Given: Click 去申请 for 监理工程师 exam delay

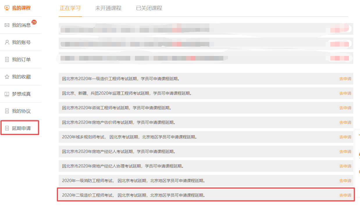Looking at the screenshot, I should pos(345,93).
